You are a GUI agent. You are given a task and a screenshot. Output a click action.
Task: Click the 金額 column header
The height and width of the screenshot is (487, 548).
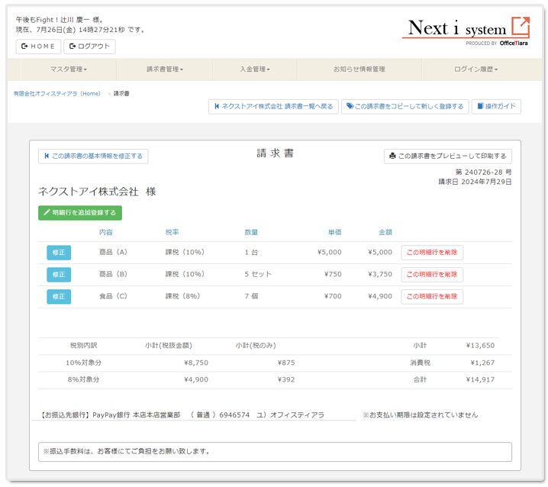point(385,232)
